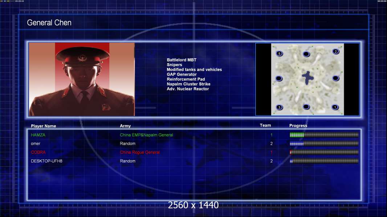
Task: Click the "Adv. Nuclear Reactor" feature line
Action: (x=188, y=89)
